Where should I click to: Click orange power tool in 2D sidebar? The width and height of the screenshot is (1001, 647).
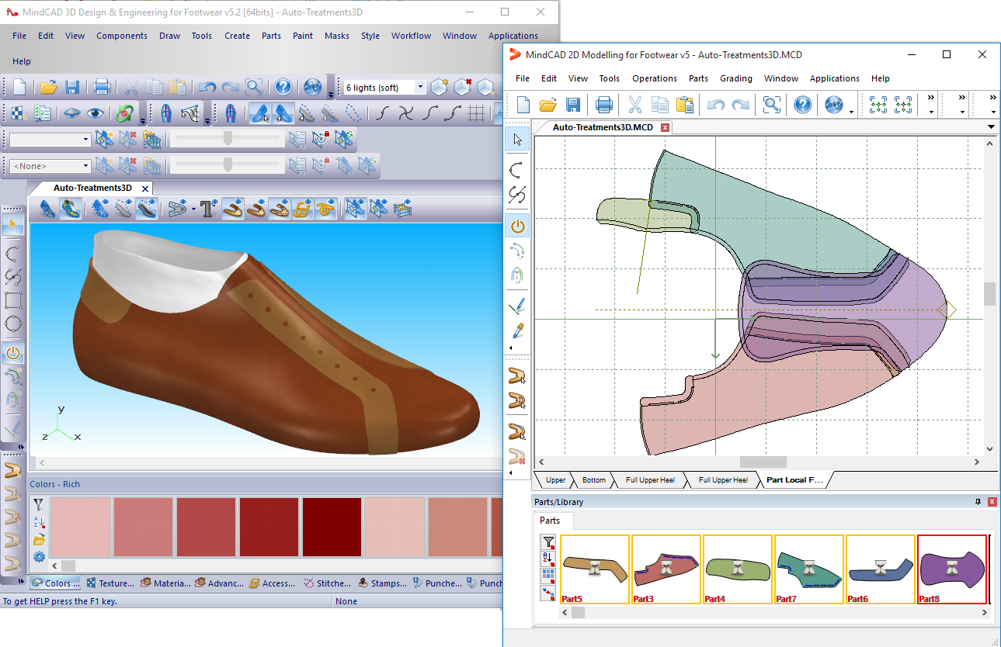point(518,227)
